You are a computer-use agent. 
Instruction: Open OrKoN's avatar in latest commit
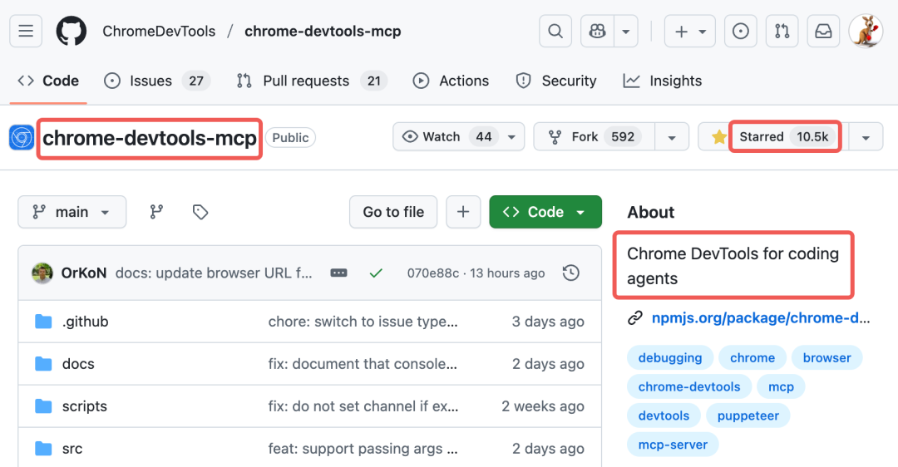[42, 273]
